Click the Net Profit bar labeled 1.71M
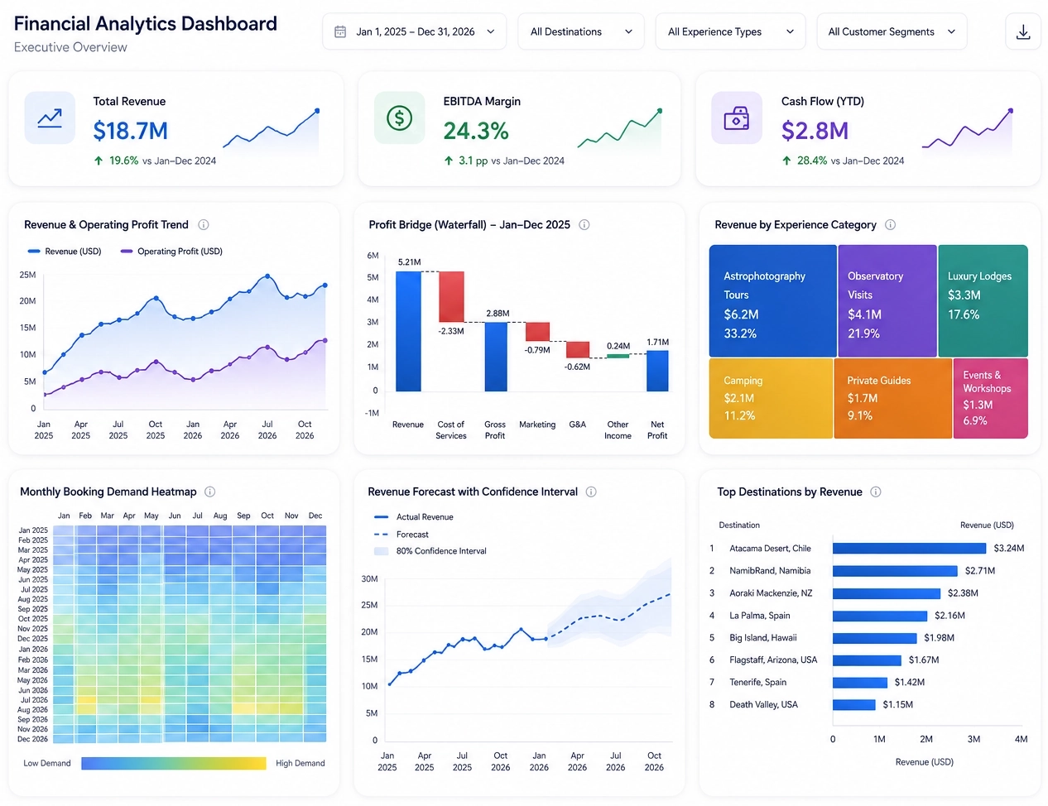Screen dimensions: 1048x806 657,371
